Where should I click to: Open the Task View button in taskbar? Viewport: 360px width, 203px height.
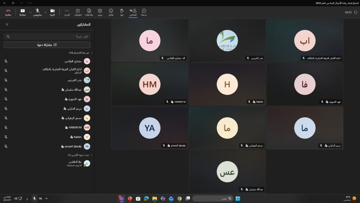(187, 198)
